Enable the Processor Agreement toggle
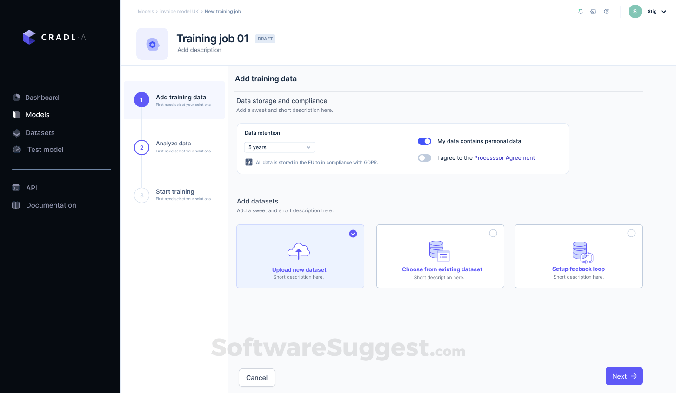 click(x=424, y=157)
